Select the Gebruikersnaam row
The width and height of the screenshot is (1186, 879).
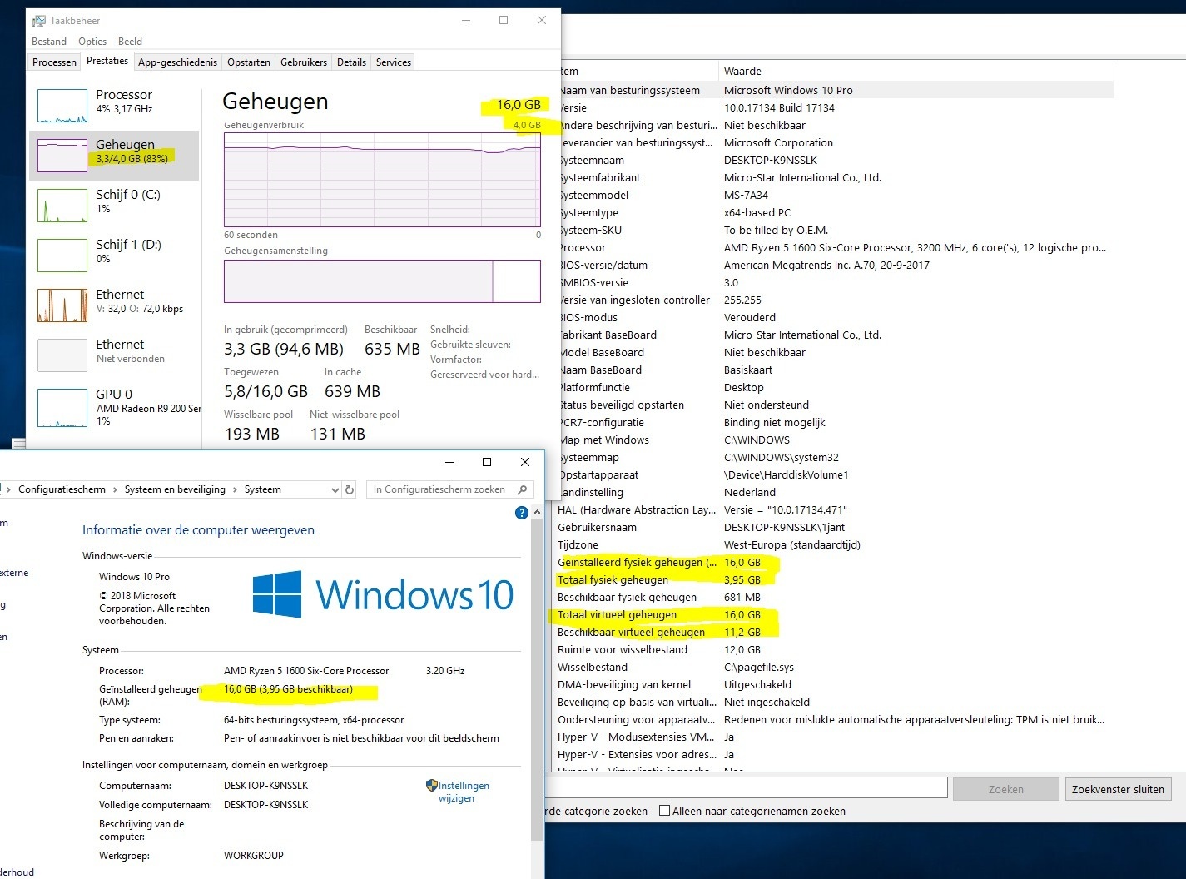(835, 527)
